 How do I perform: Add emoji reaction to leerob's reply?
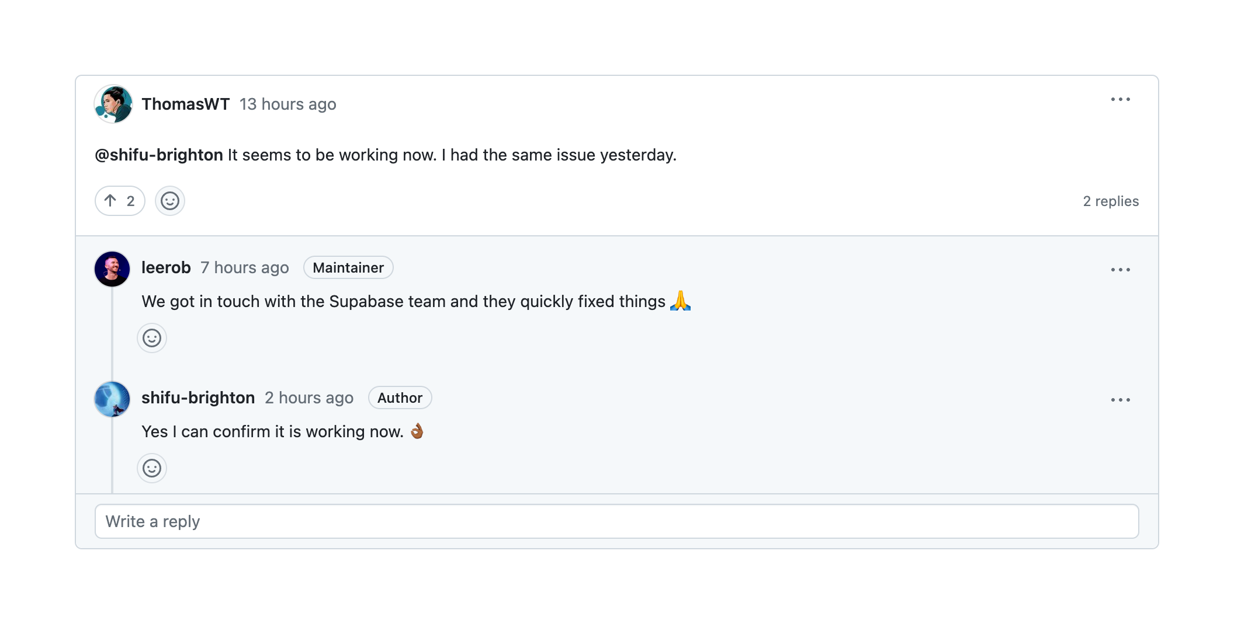click(x=152, y=339)
